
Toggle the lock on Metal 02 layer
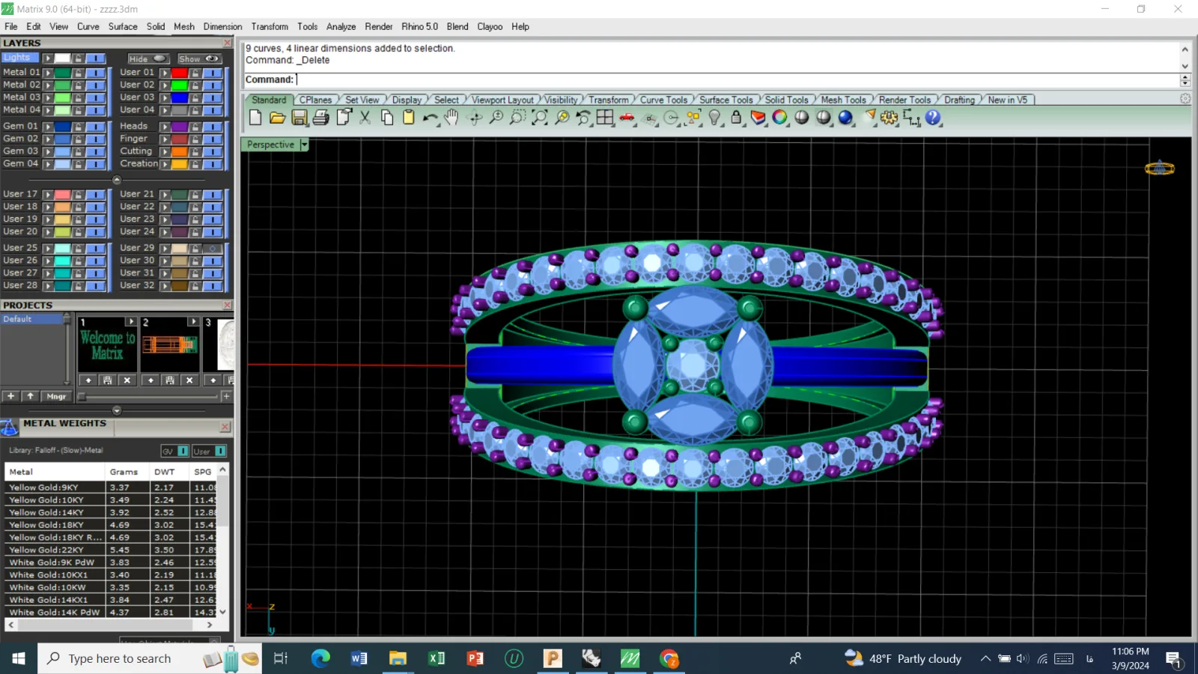78,85
